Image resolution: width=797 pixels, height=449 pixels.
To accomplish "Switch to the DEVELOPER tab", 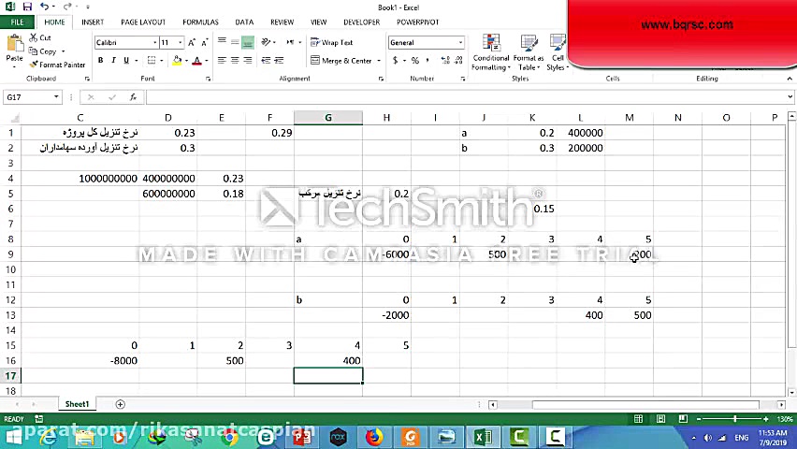I will tap(362, 22).
